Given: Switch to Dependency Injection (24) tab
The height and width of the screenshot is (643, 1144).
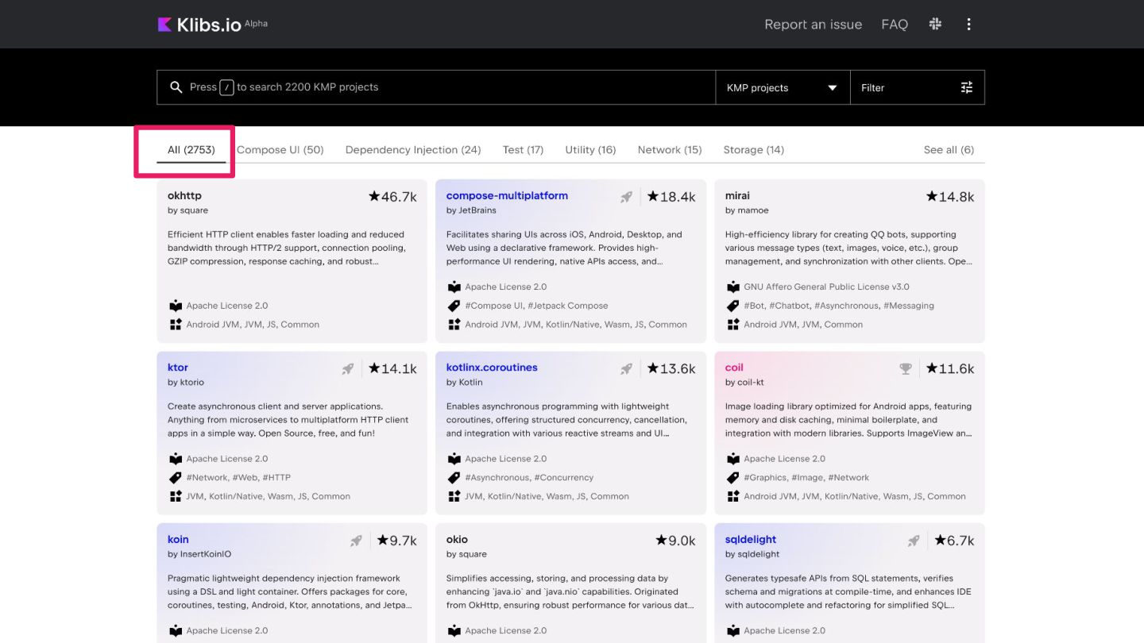Looking at the screenshot, I should 413,150.
